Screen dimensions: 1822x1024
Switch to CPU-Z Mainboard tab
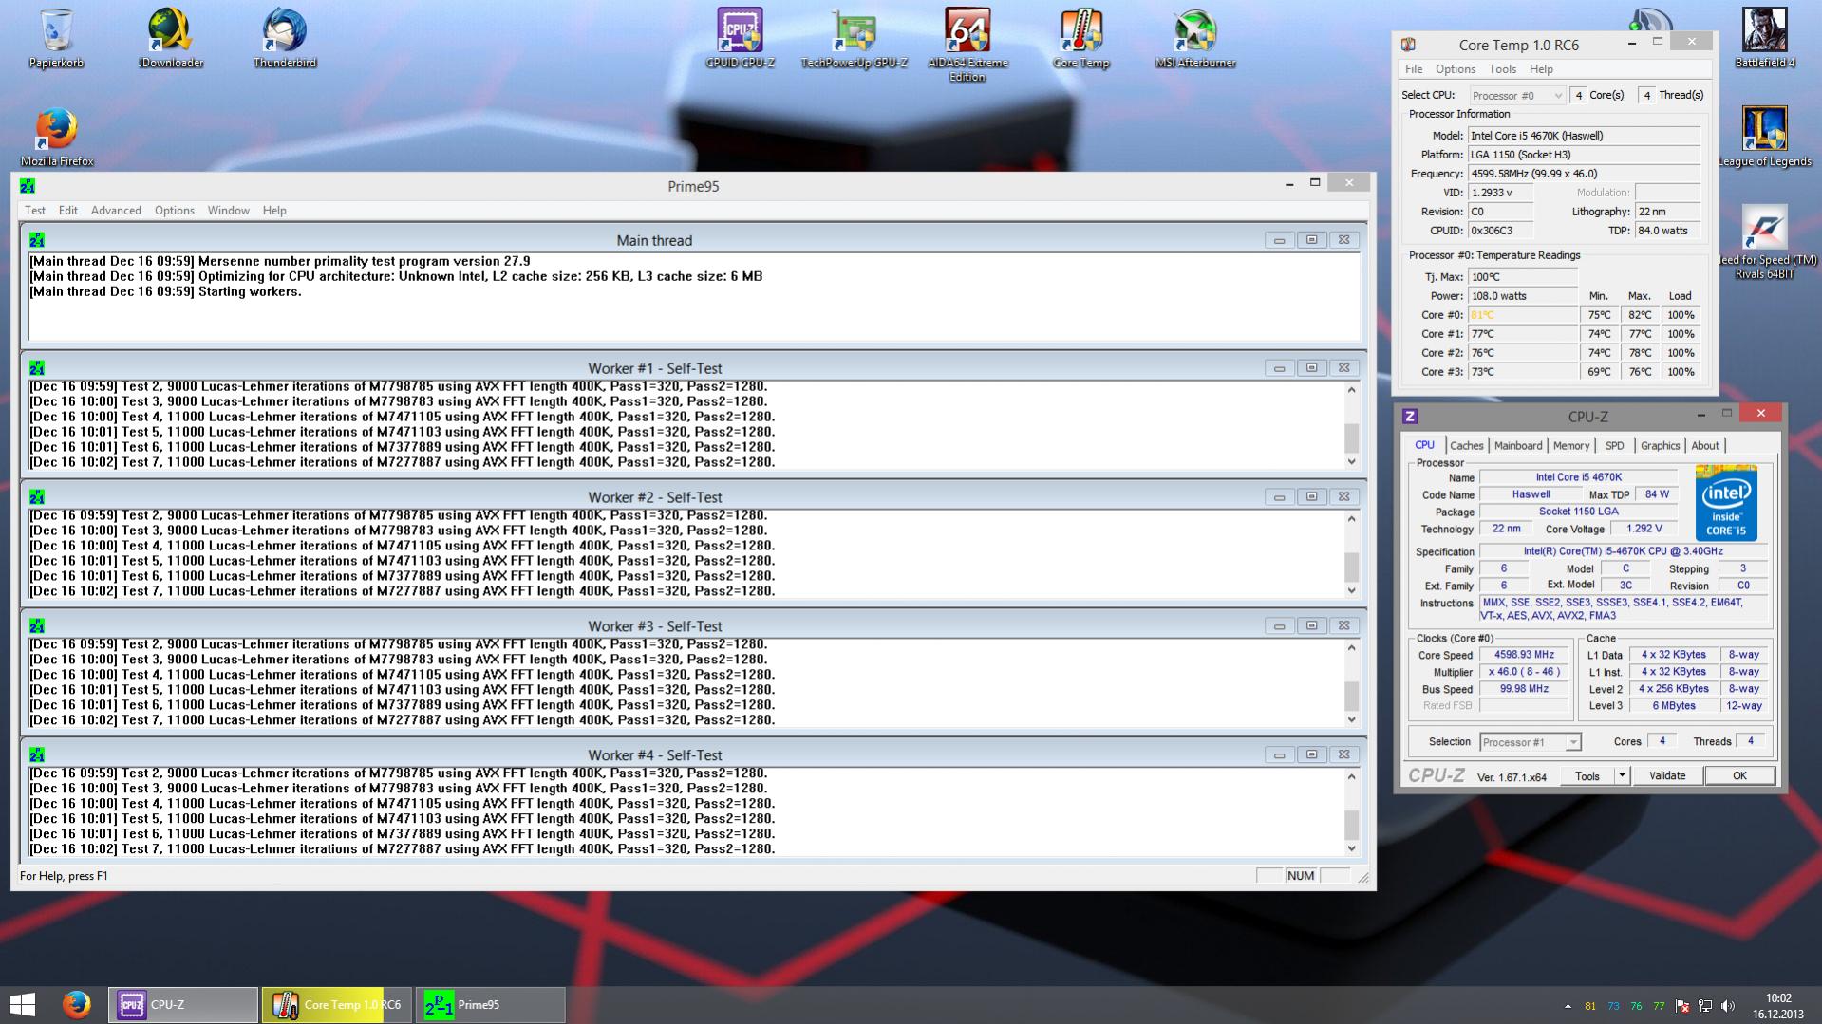[x=1518, y=446]
